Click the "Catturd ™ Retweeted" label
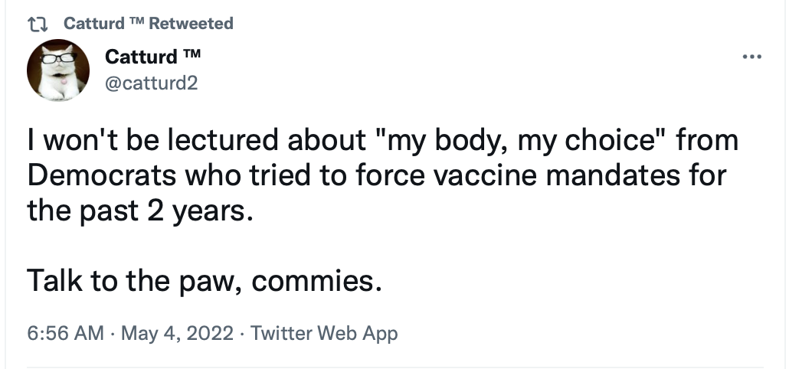Screen dimensions: 789x369 (149, 23)
